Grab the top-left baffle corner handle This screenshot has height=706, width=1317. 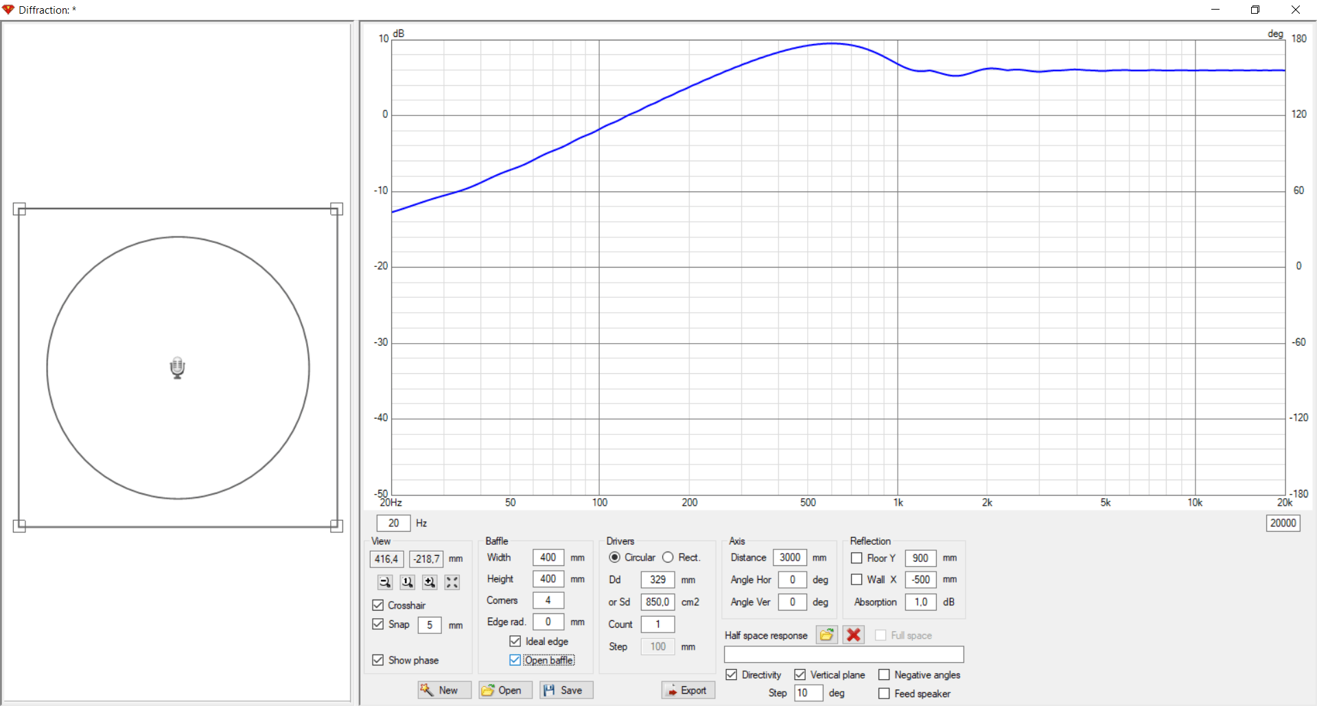click(19, 209)
